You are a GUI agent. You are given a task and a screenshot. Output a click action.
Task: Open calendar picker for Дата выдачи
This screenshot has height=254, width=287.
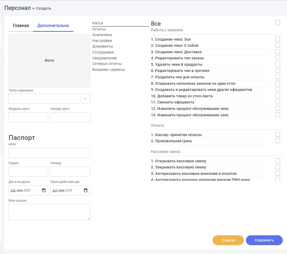[44, 190]
